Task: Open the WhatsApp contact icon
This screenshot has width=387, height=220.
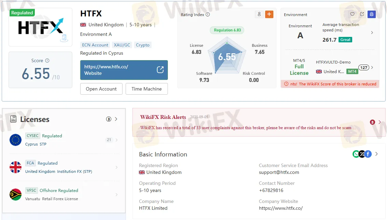Action: [x=356, y=154]
